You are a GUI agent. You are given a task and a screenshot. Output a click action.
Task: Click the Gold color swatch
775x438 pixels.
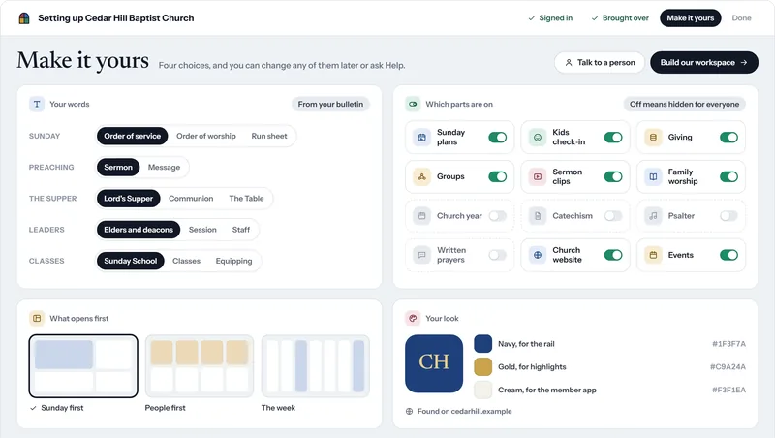coord(482,367)
